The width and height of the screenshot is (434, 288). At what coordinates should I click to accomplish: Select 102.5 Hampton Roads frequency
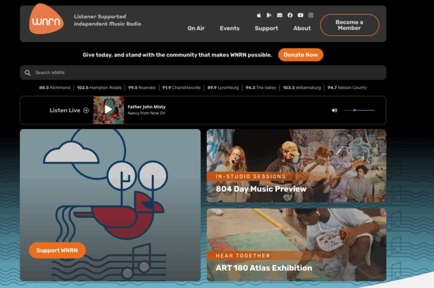tap(99, 88)
